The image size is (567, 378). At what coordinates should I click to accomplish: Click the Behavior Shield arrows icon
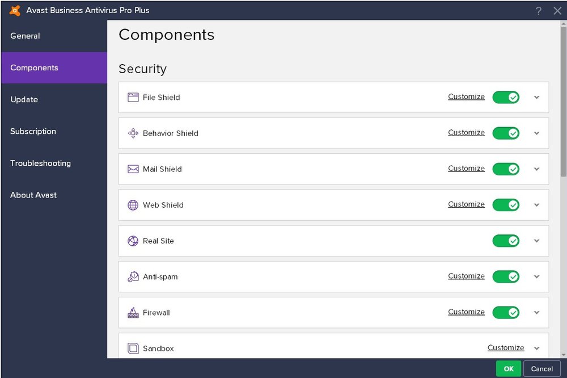click(x=133, y=133)
